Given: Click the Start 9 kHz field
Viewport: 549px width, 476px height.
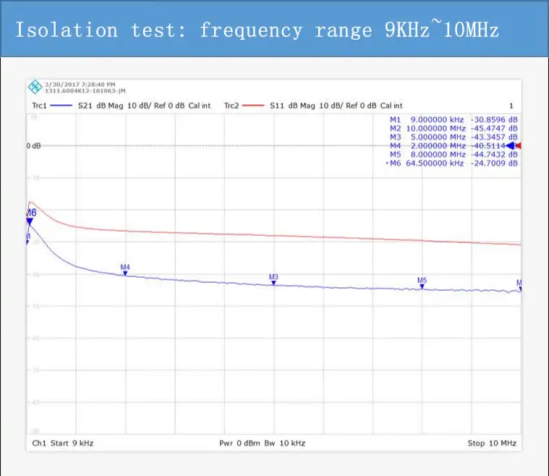Looking at the screenshot, I should pos(72,443).
